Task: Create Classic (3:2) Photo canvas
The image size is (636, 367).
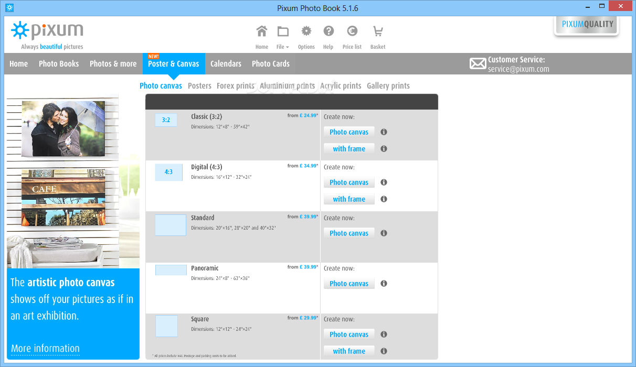Action: click(x=349, y=132)
